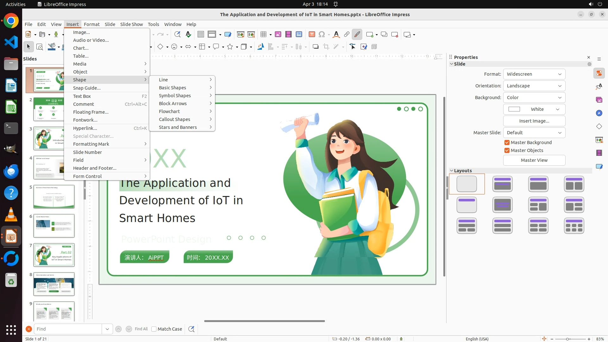The width and height of the screenshot is (608, 342).
Task: Open the White background color swatch
Action: click(534, 109)
